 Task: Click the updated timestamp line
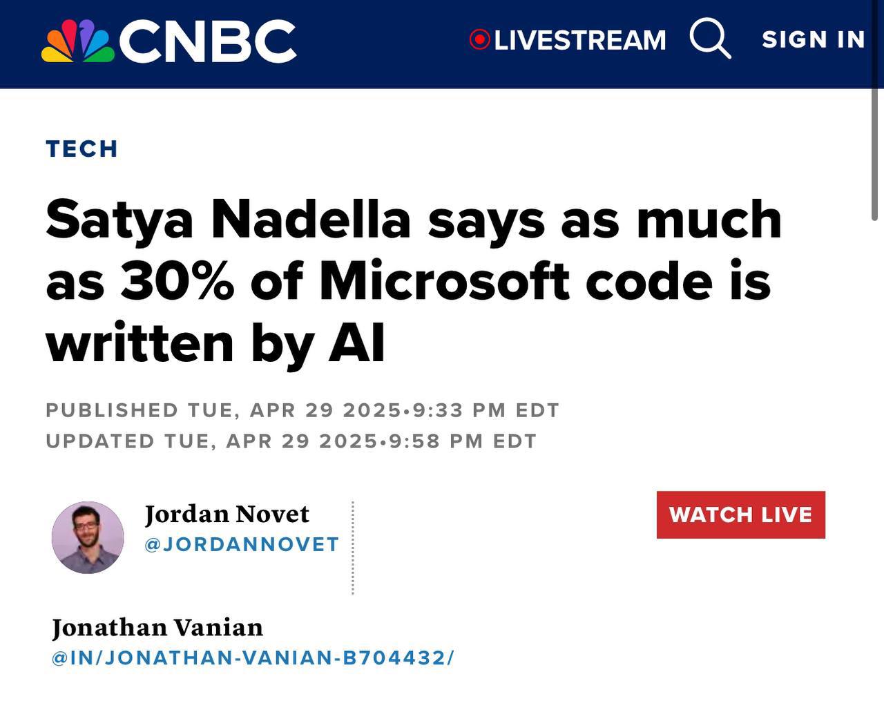[x=291, y=441]
